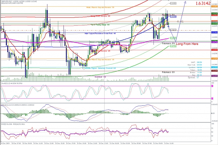Click the 'Strong, Pivot, Reverse 6/8' level label
This screenshot has height=145, width=218.
(x=100, y=16)
